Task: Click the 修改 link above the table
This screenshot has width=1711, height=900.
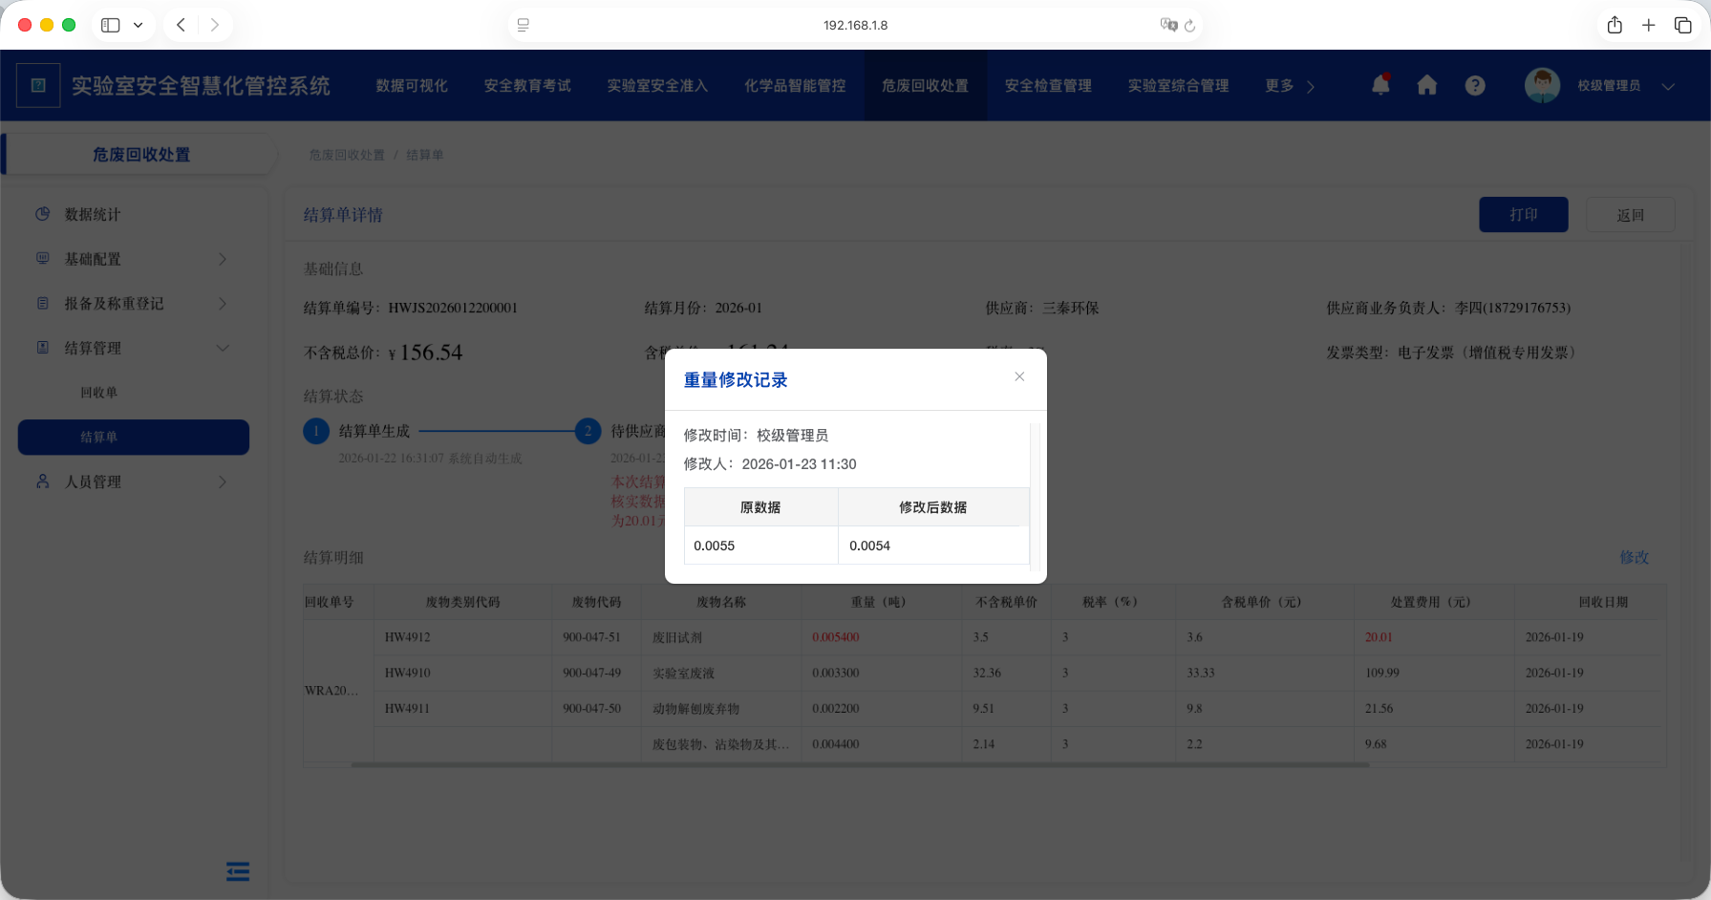Action: point(1634,557)
